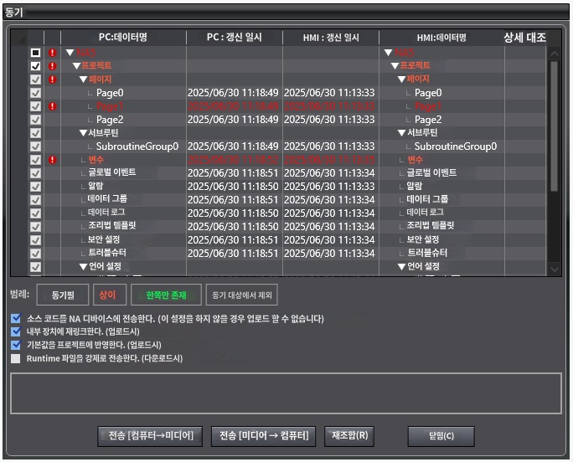Select 변수 in the PC data column
This screenshot has width=573, height=462.
[x=95, y=160]
